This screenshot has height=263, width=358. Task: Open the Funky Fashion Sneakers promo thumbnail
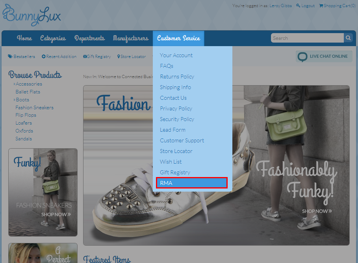[43, 192]
